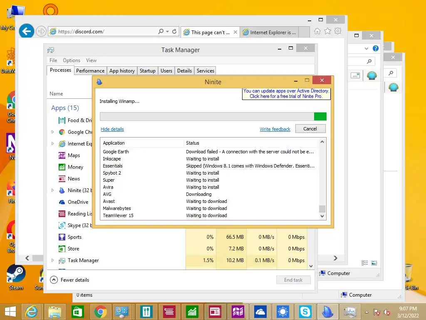The width and height of the screenshot is (426, 320).
Task: Click Hide details link in Ninite
Action: (x=112, y=129)
